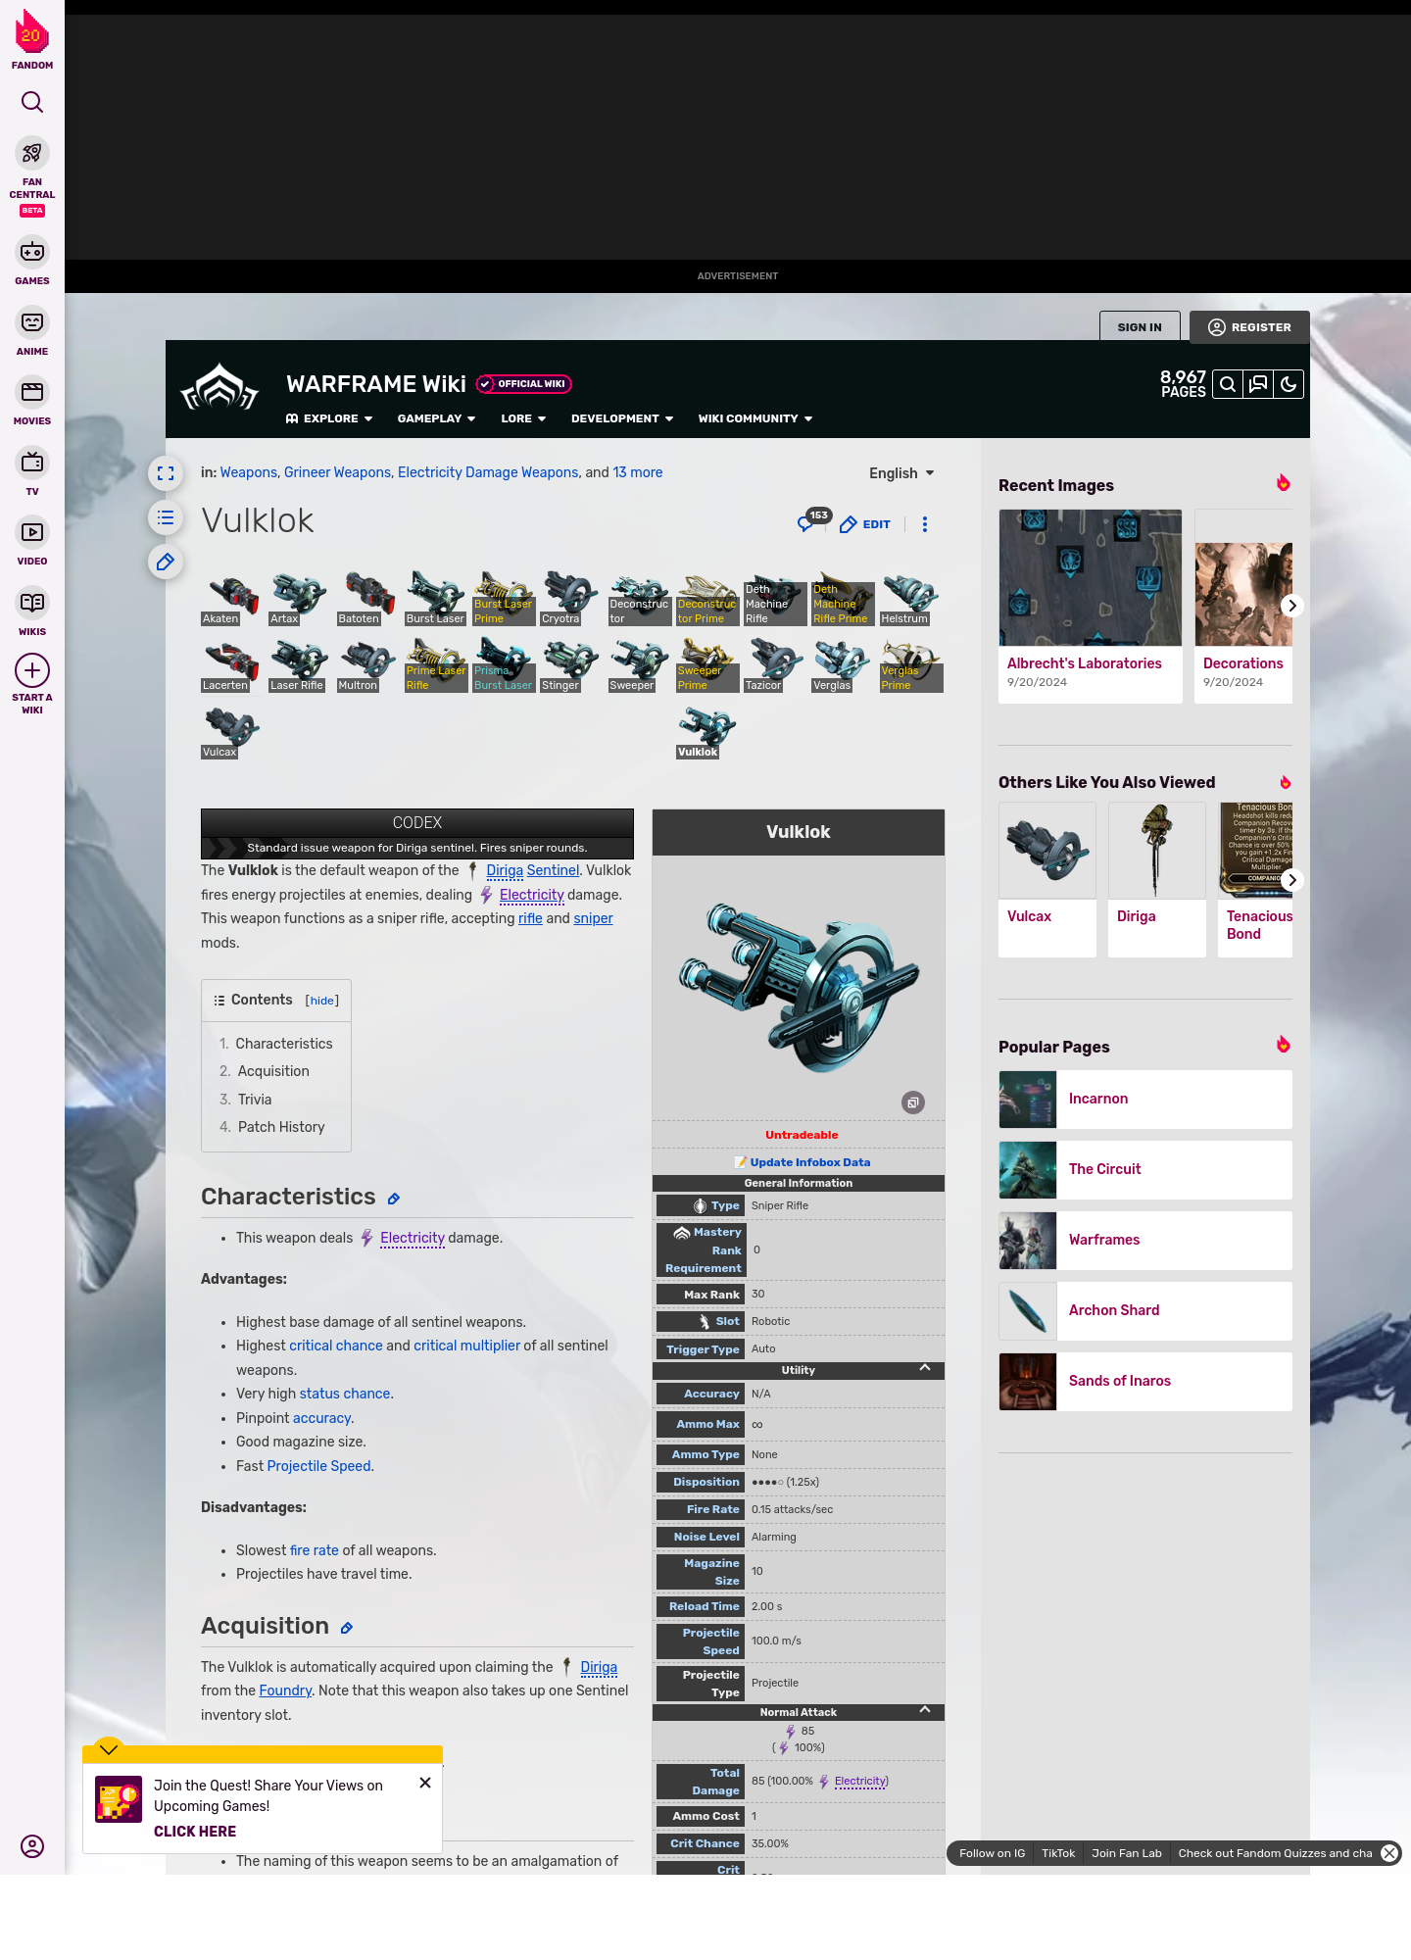Image resolution: width=1411 pixels, height=1960 pixels.
Task: Click the WARFRAME Wiki logo
Action: [x=219, y=387]
